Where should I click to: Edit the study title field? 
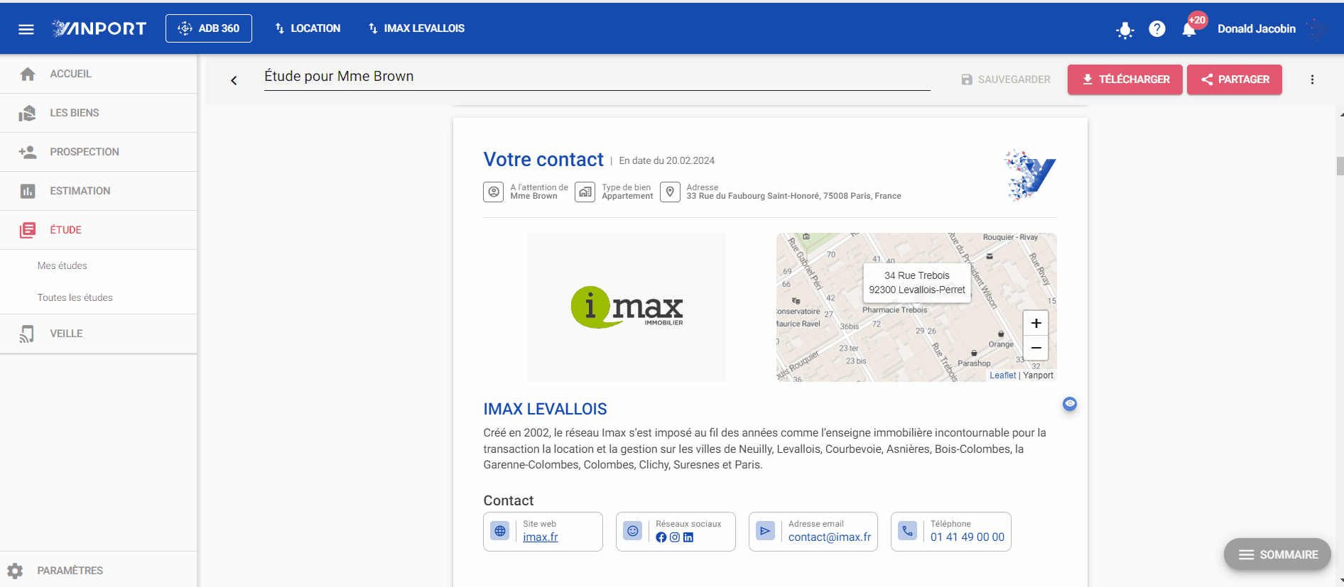pos(597,77)
